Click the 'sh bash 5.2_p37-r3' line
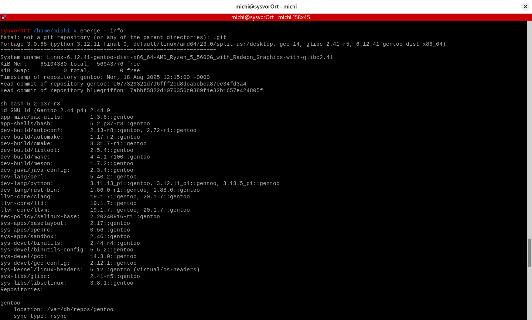This screenshot has width=532, height=320. pos(30,104)
